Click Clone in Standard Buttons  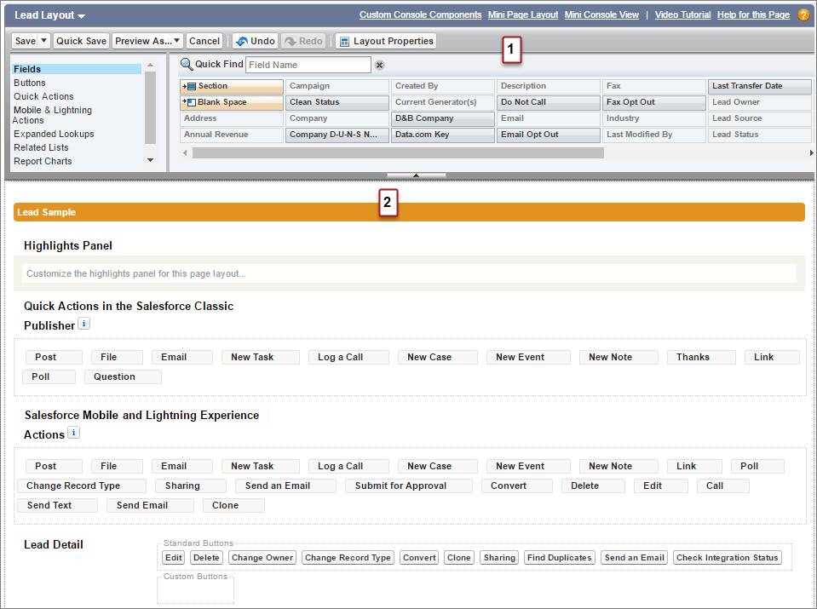[458, 557]
